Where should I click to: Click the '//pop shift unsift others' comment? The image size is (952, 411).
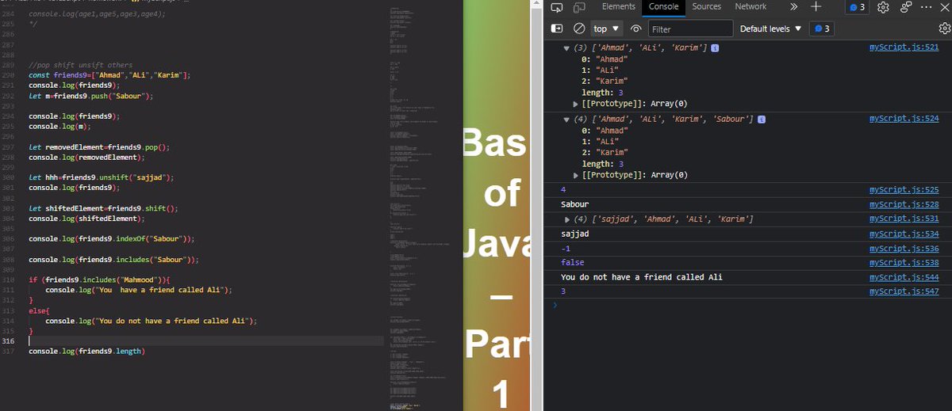pos(80,65)
